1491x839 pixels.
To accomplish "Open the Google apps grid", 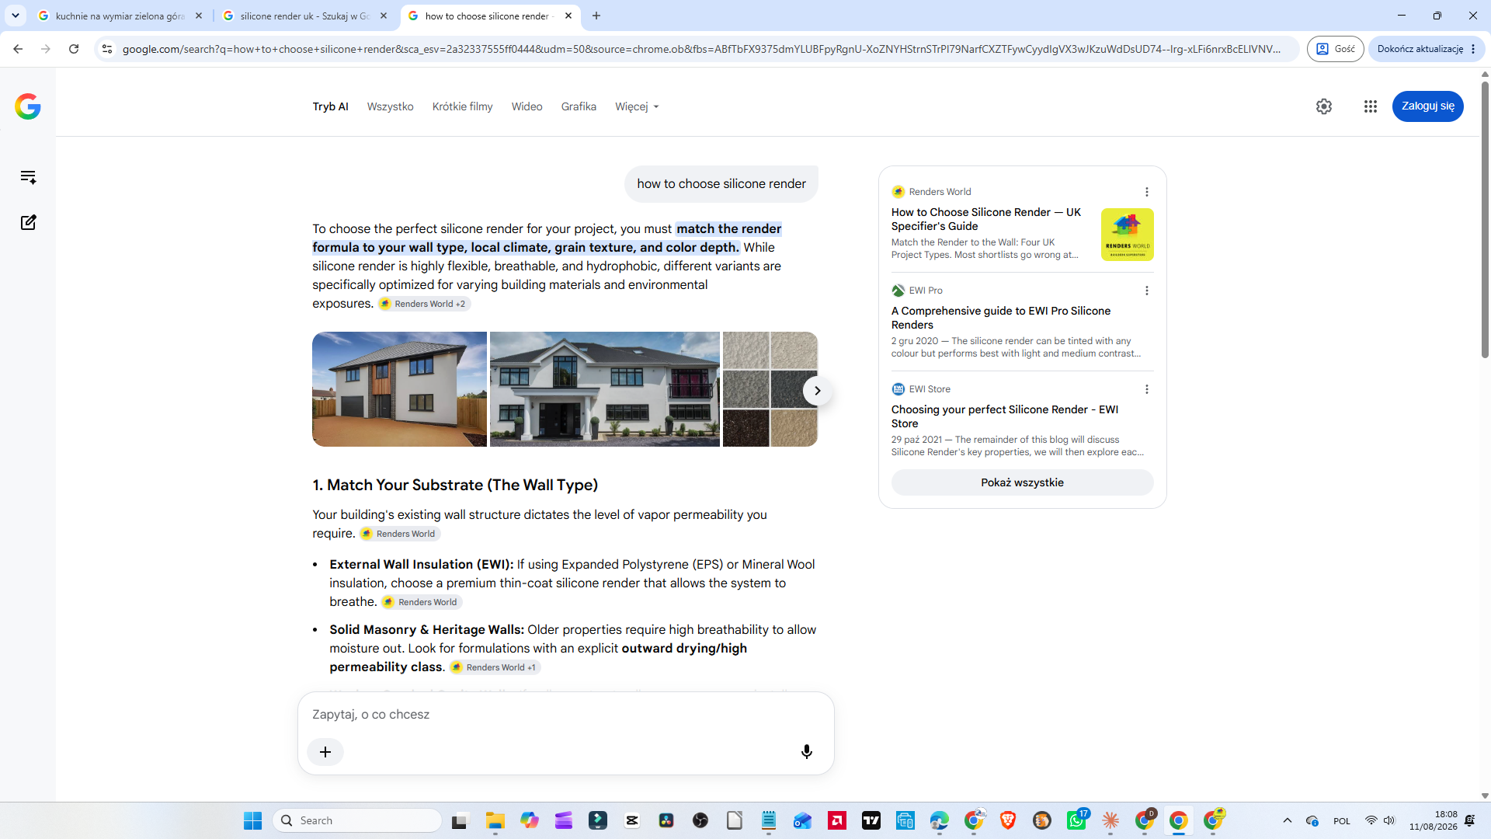I will [1371, 106].
